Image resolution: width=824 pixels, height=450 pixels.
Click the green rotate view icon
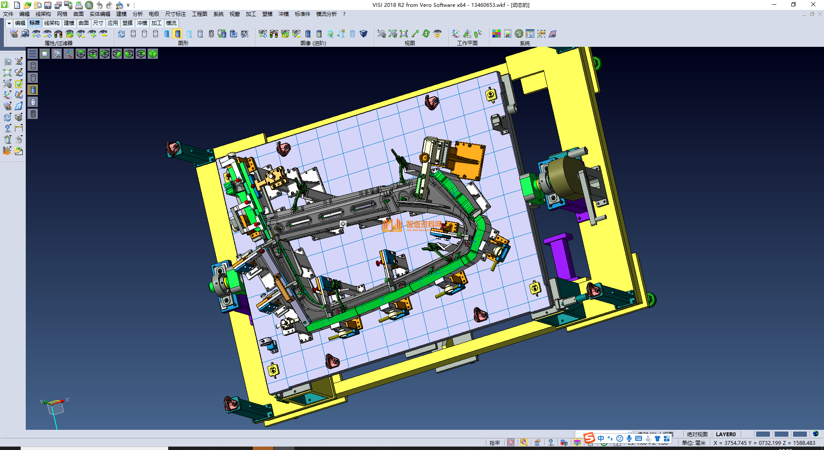click(x=426, y=33)
